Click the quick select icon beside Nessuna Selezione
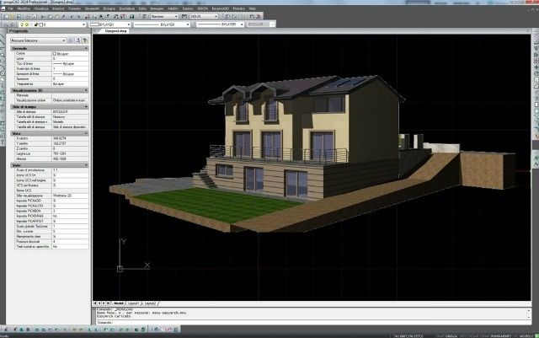The height and width of the screenshot is (338, 539). (x=71, y=40)
